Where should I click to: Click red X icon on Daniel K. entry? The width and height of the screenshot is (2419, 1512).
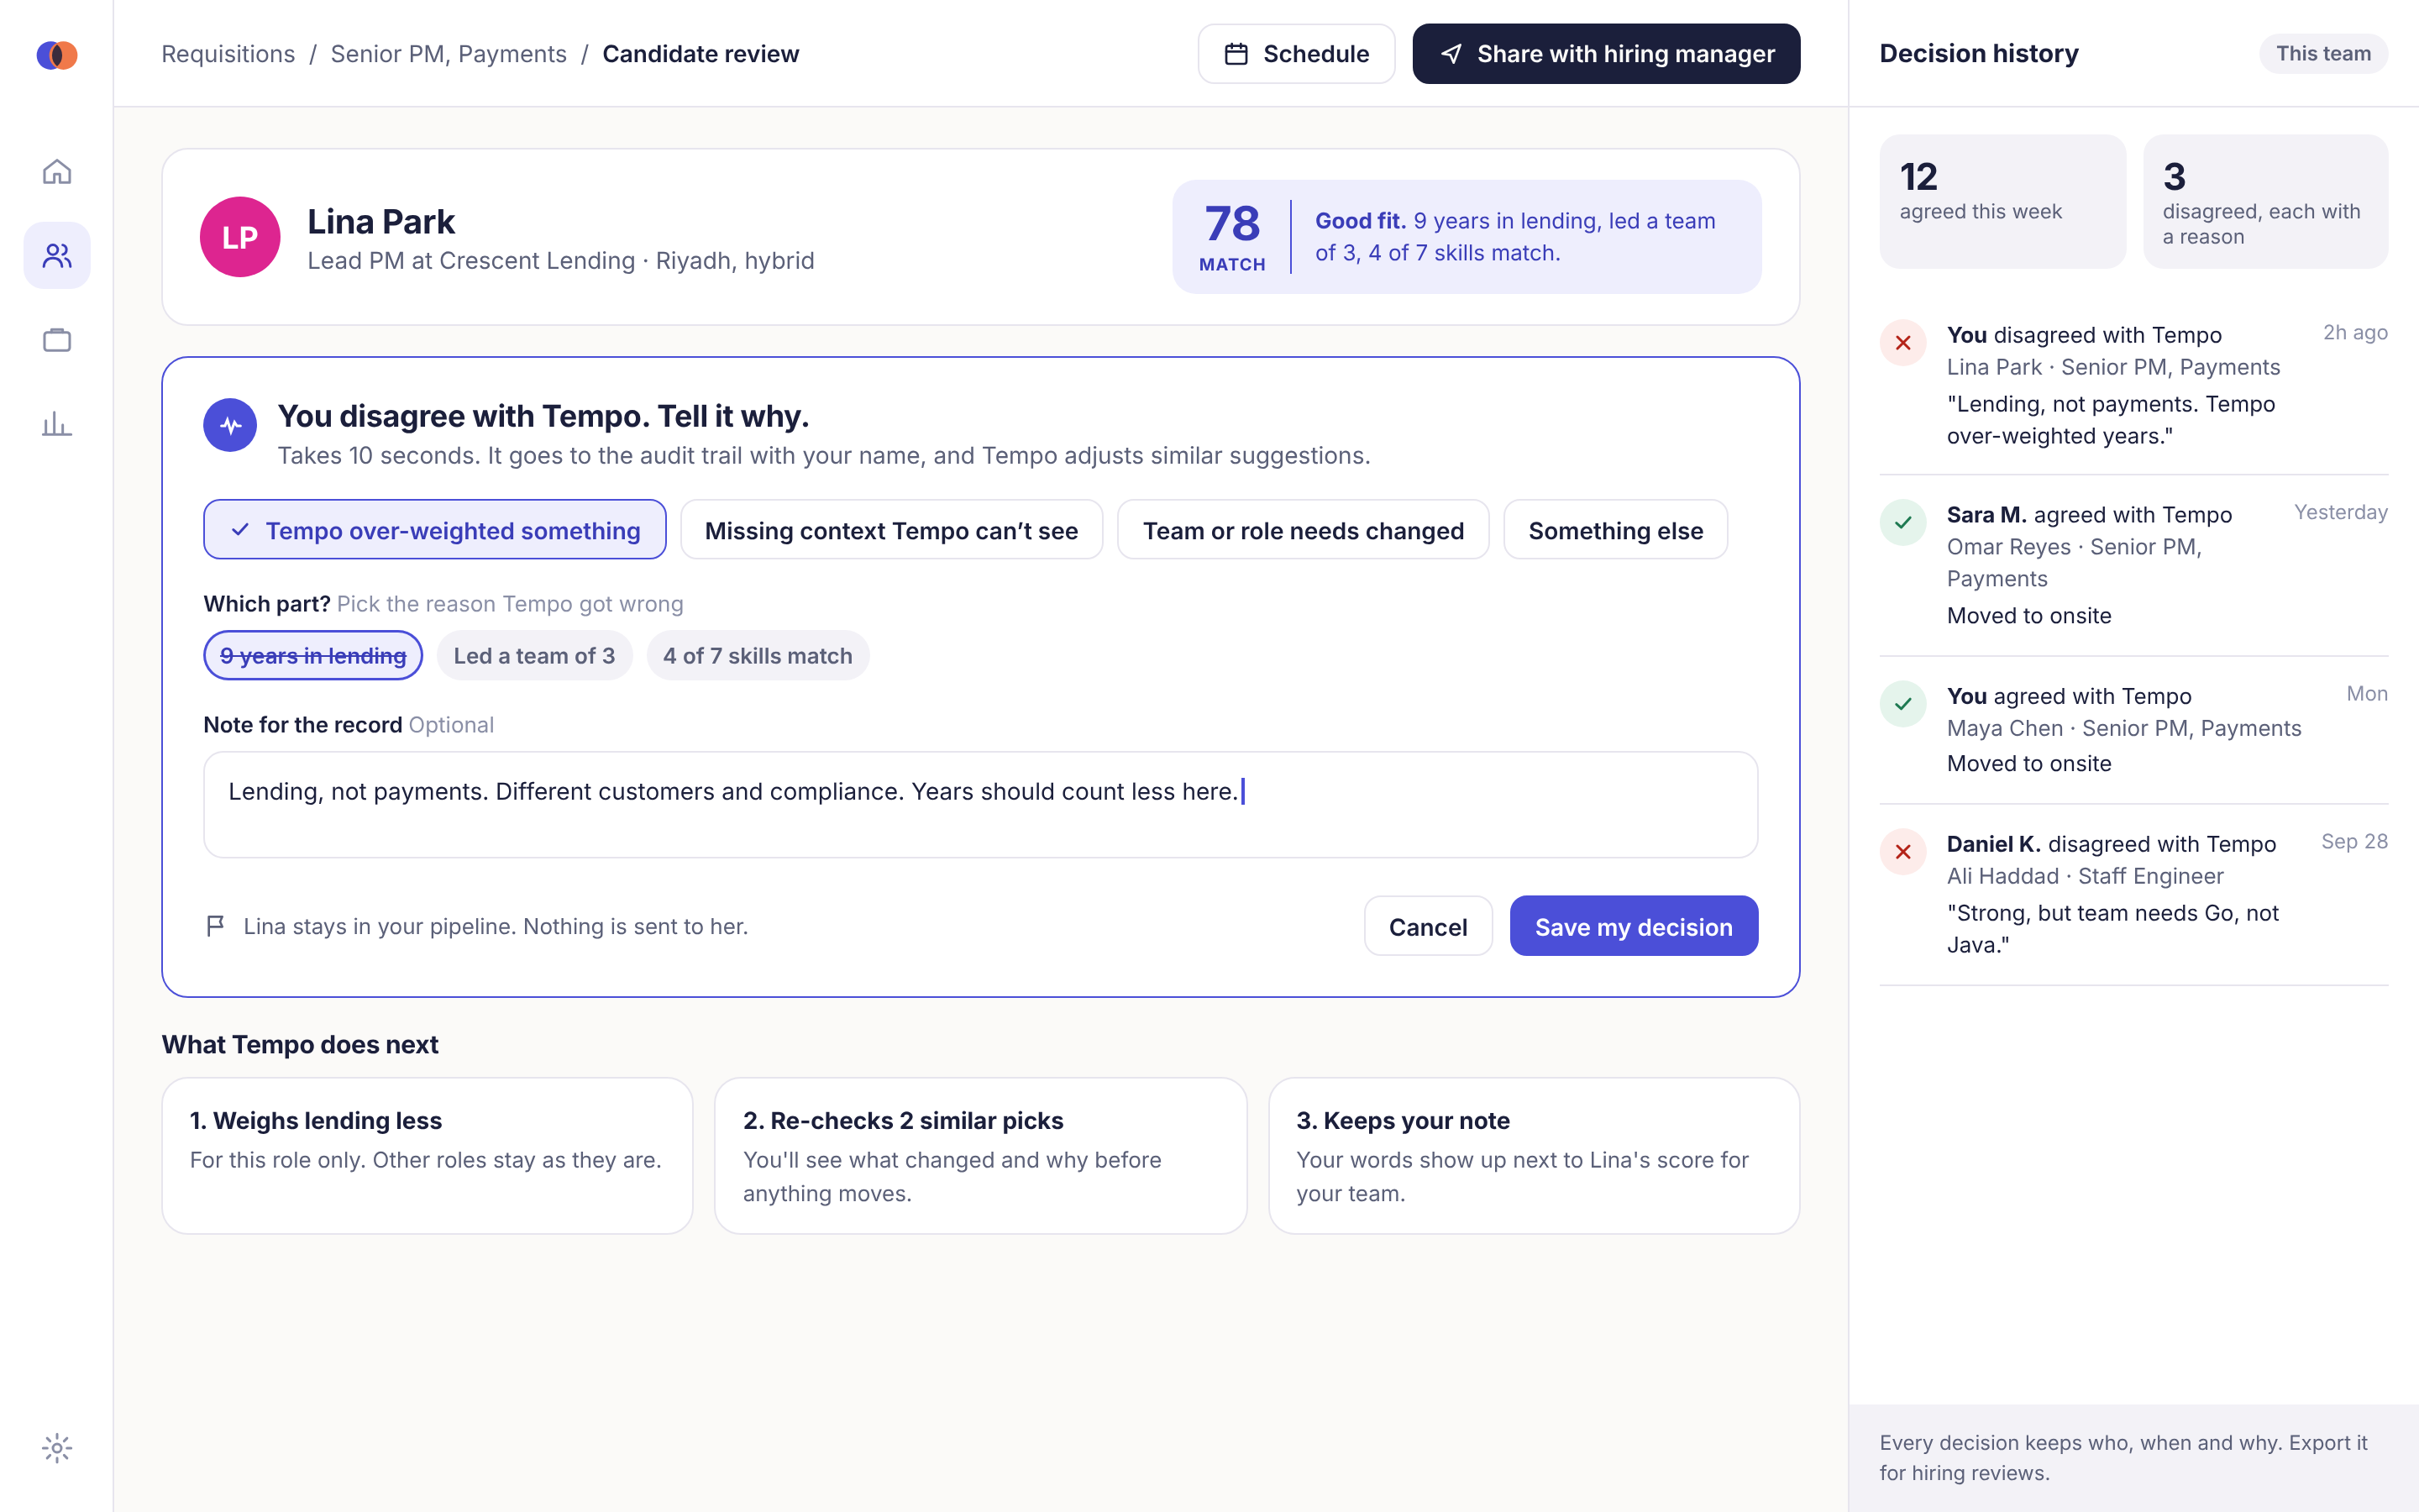point(1903,852)
